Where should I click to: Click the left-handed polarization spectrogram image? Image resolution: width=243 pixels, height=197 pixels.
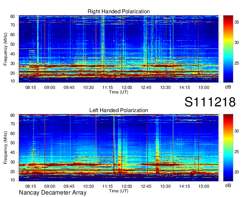119,148
